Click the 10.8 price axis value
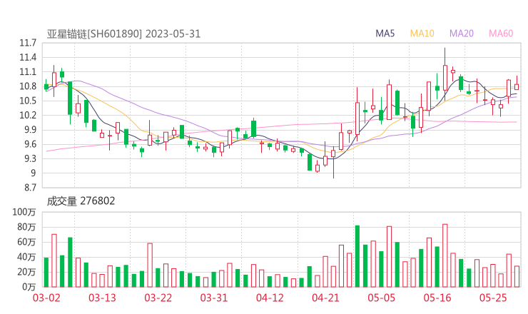Viewport: 528px width, 314px height. [28, 86]
